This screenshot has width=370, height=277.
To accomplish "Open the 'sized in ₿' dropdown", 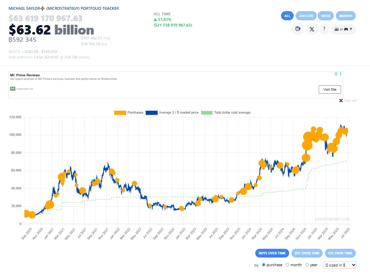I will coord(340,265).
